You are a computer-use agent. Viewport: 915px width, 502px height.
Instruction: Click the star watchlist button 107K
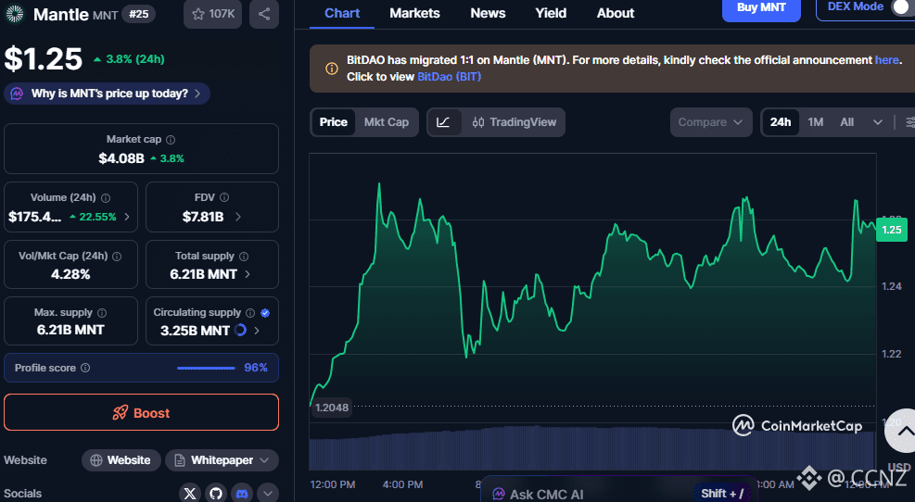[212, 14]
